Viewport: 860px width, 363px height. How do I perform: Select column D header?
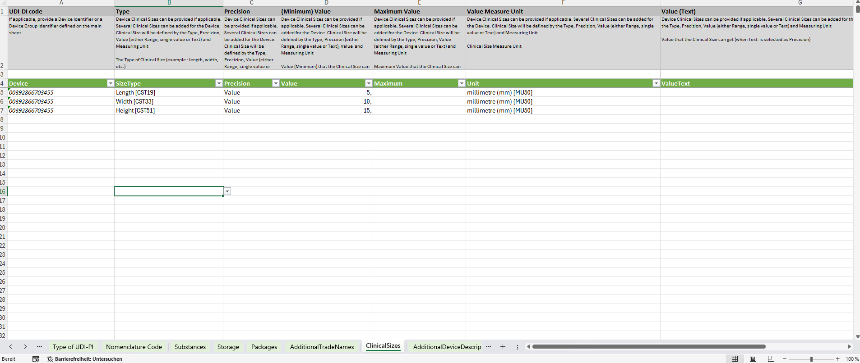[326, 3]
